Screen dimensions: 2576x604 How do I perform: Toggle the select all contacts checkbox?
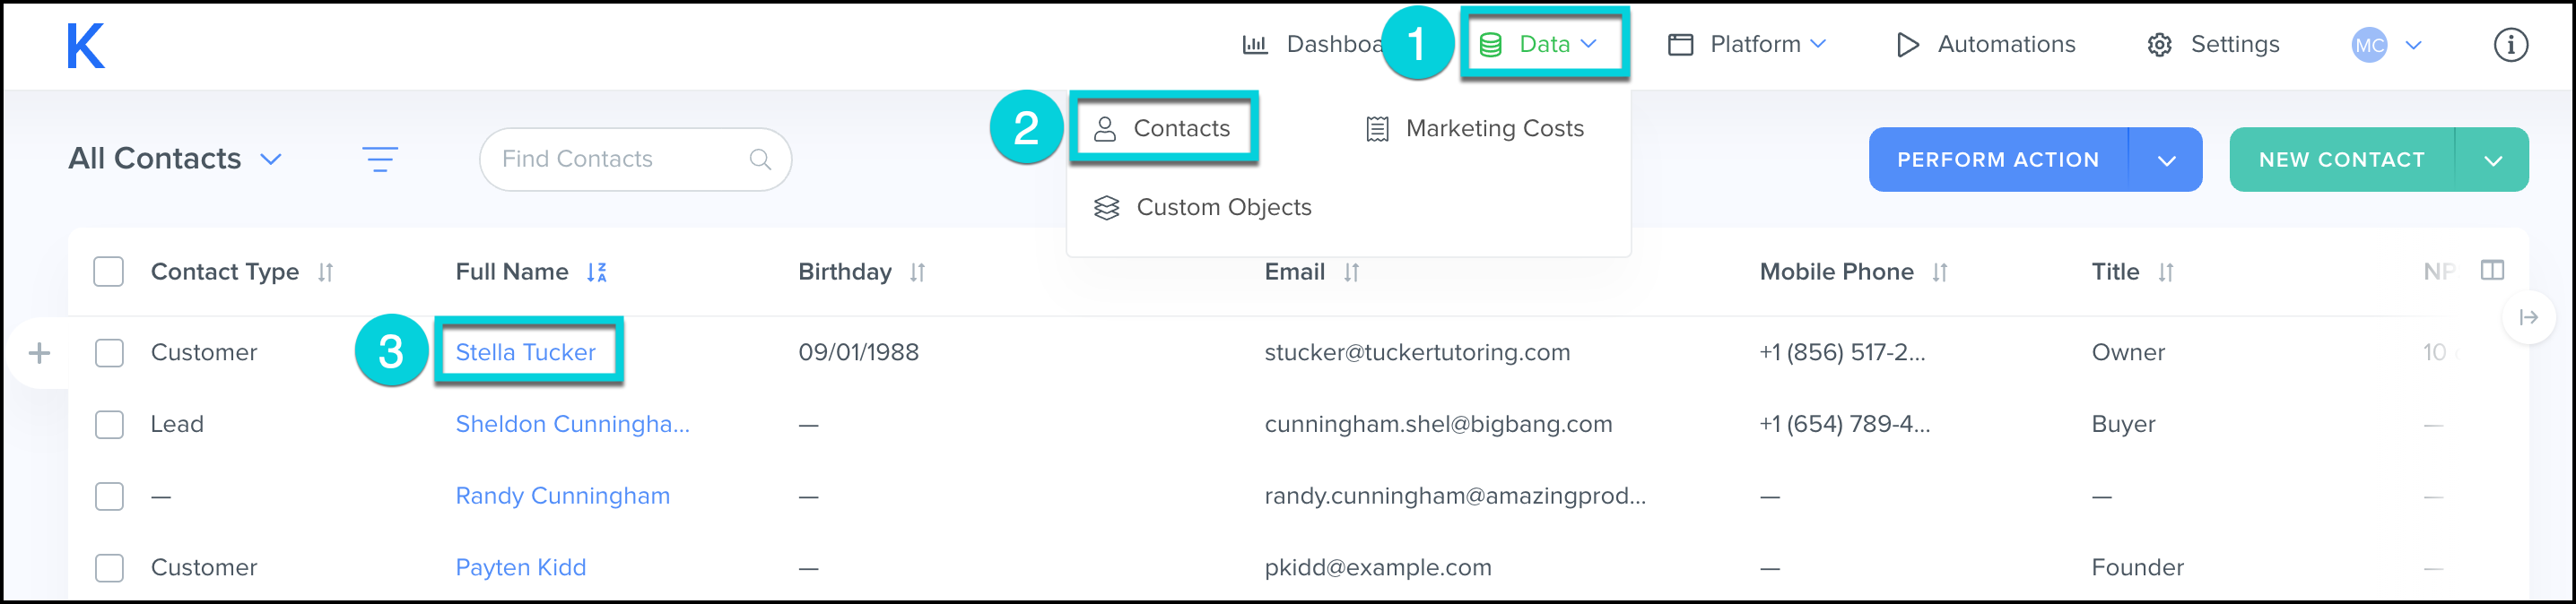(x=109, y=272)
